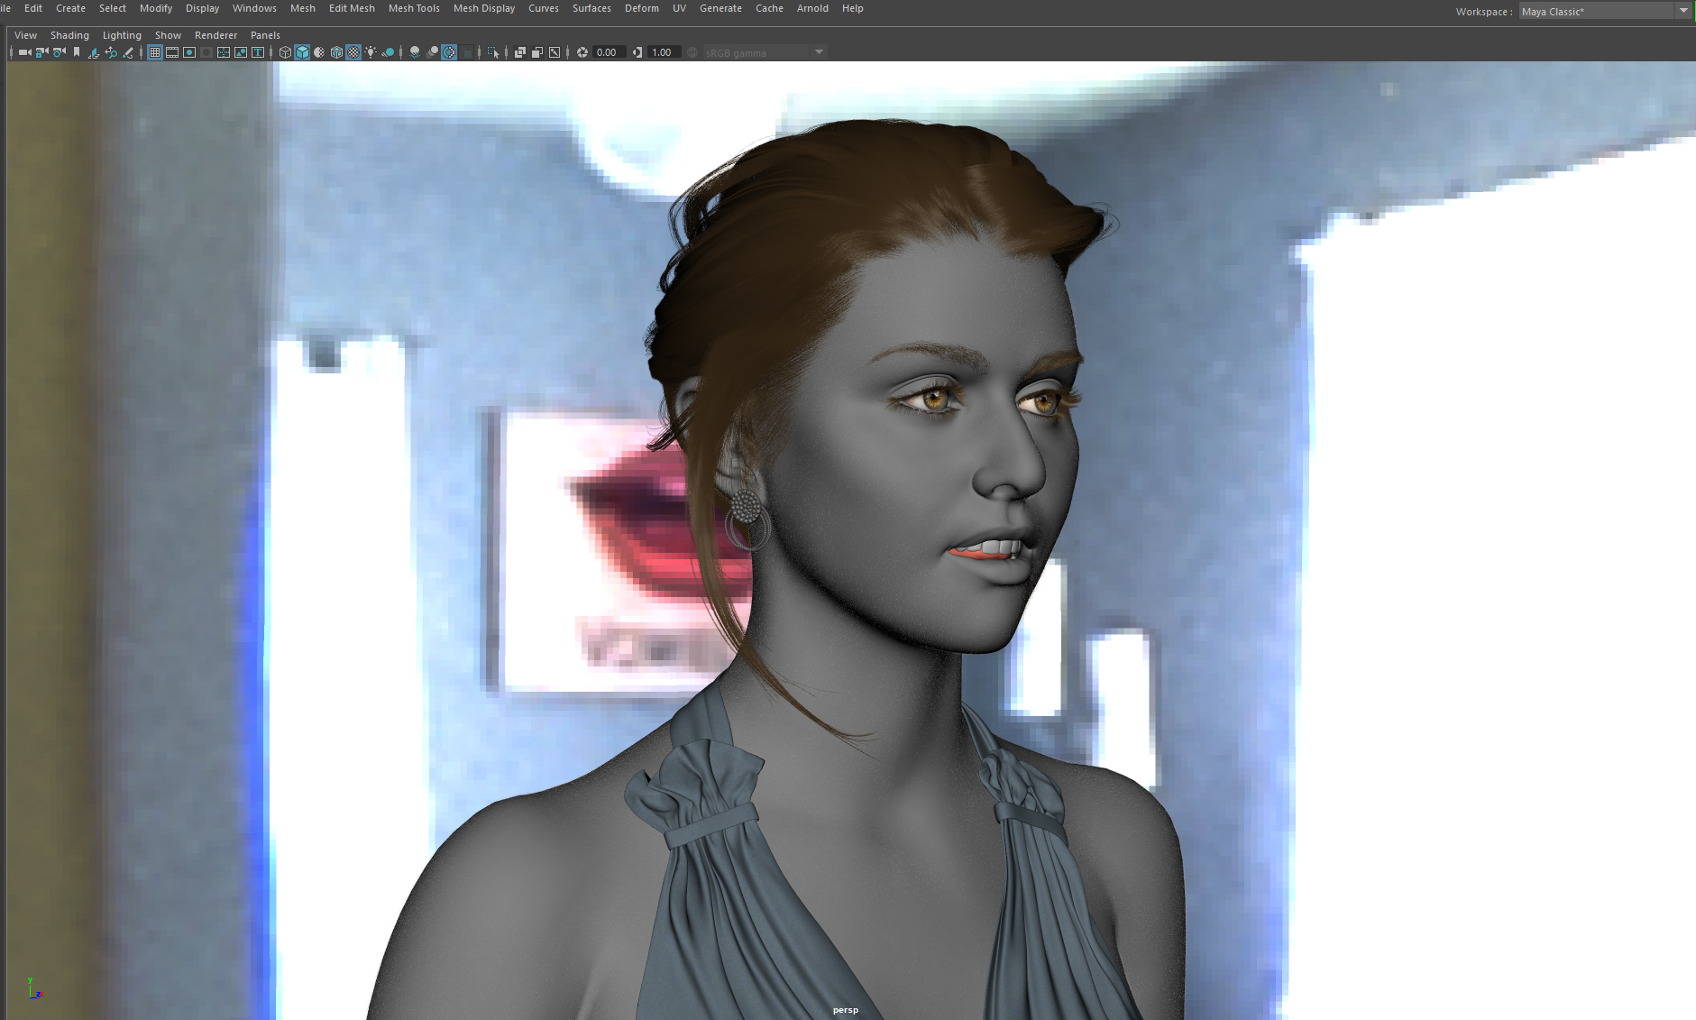This screenshot has height=1020, width=1696.
Task: Enable wireframe display mode icon
Action: point(285,52)
